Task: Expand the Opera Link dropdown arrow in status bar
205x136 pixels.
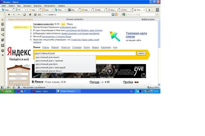Action: pyautogui.click(x=10, y=87)
